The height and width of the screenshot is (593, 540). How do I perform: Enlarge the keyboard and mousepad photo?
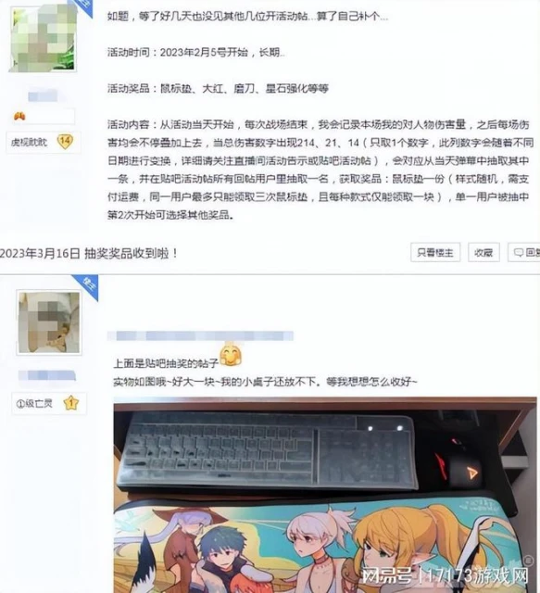point(325,495)
